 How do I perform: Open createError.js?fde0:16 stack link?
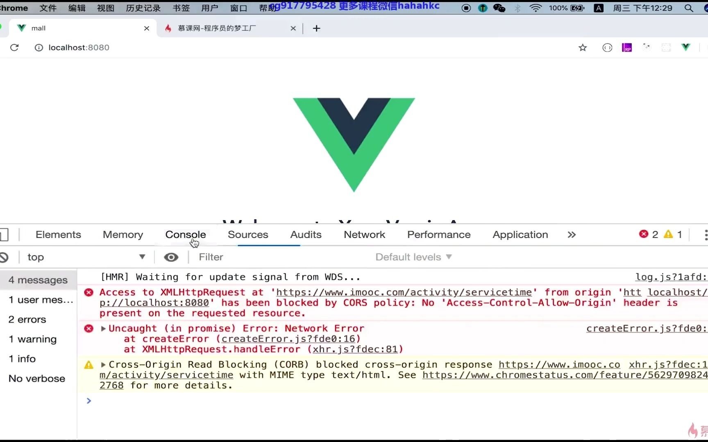(x=288, y=339)
